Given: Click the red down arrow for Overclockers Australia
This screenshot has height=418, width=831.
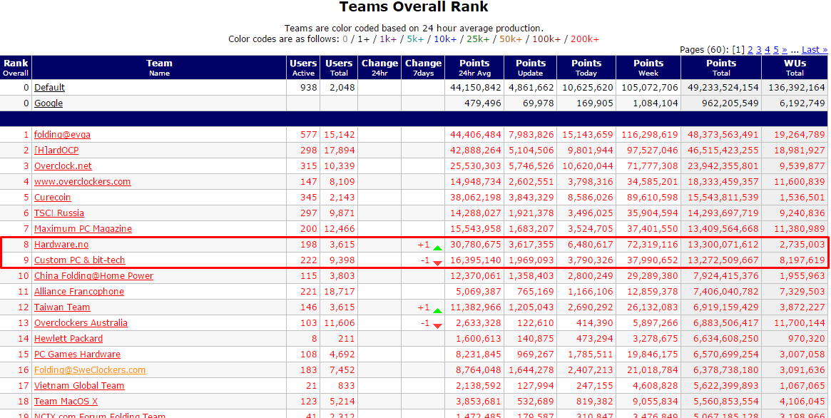Looking at the screenshot, I should [437, 326].
